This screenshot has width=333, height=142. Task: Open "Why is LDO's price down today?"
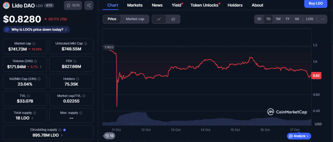[36, 30]
